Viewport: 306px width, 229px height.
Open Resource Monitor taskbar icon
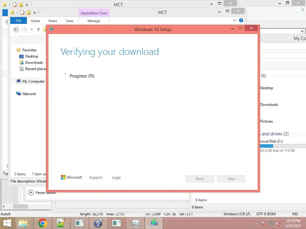click(135, 223)
